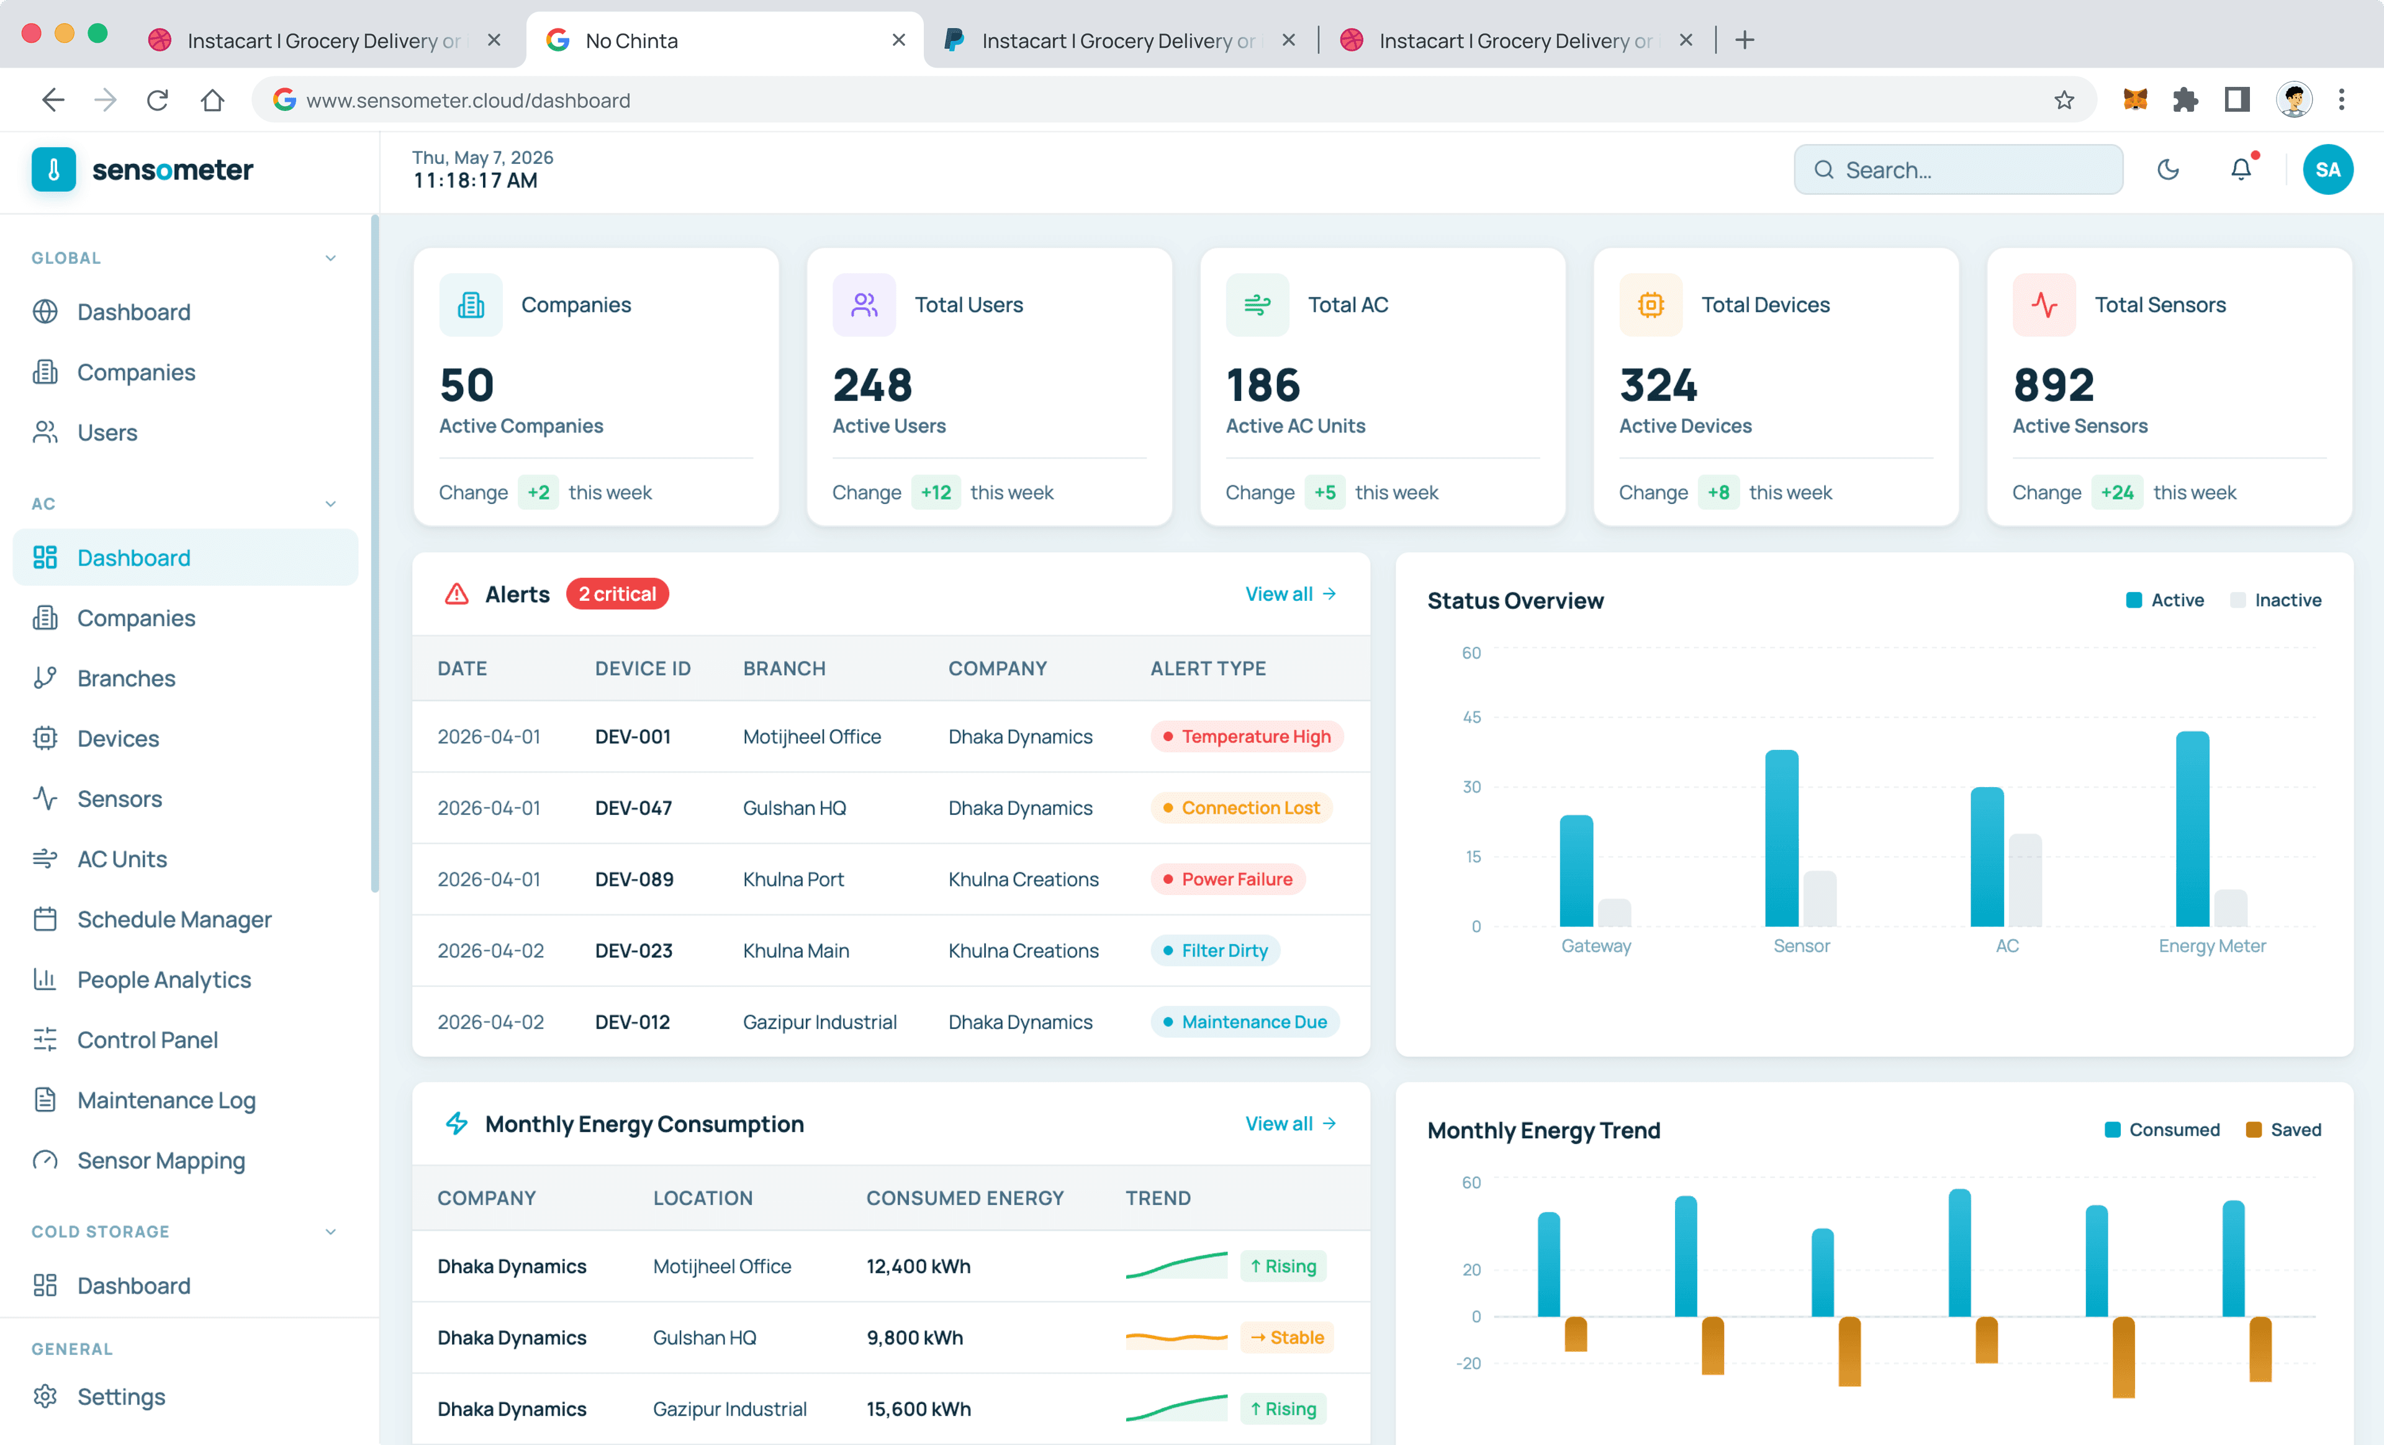Viewport: 2384px width, 1445px height.
Task: Open Sensors in sidebar
Action: coord(185,799)
